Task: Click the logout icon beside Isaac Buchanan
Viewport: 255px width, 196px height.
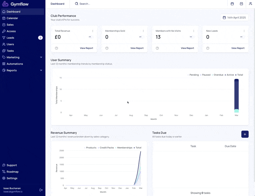Action: [x=41, y=190]
